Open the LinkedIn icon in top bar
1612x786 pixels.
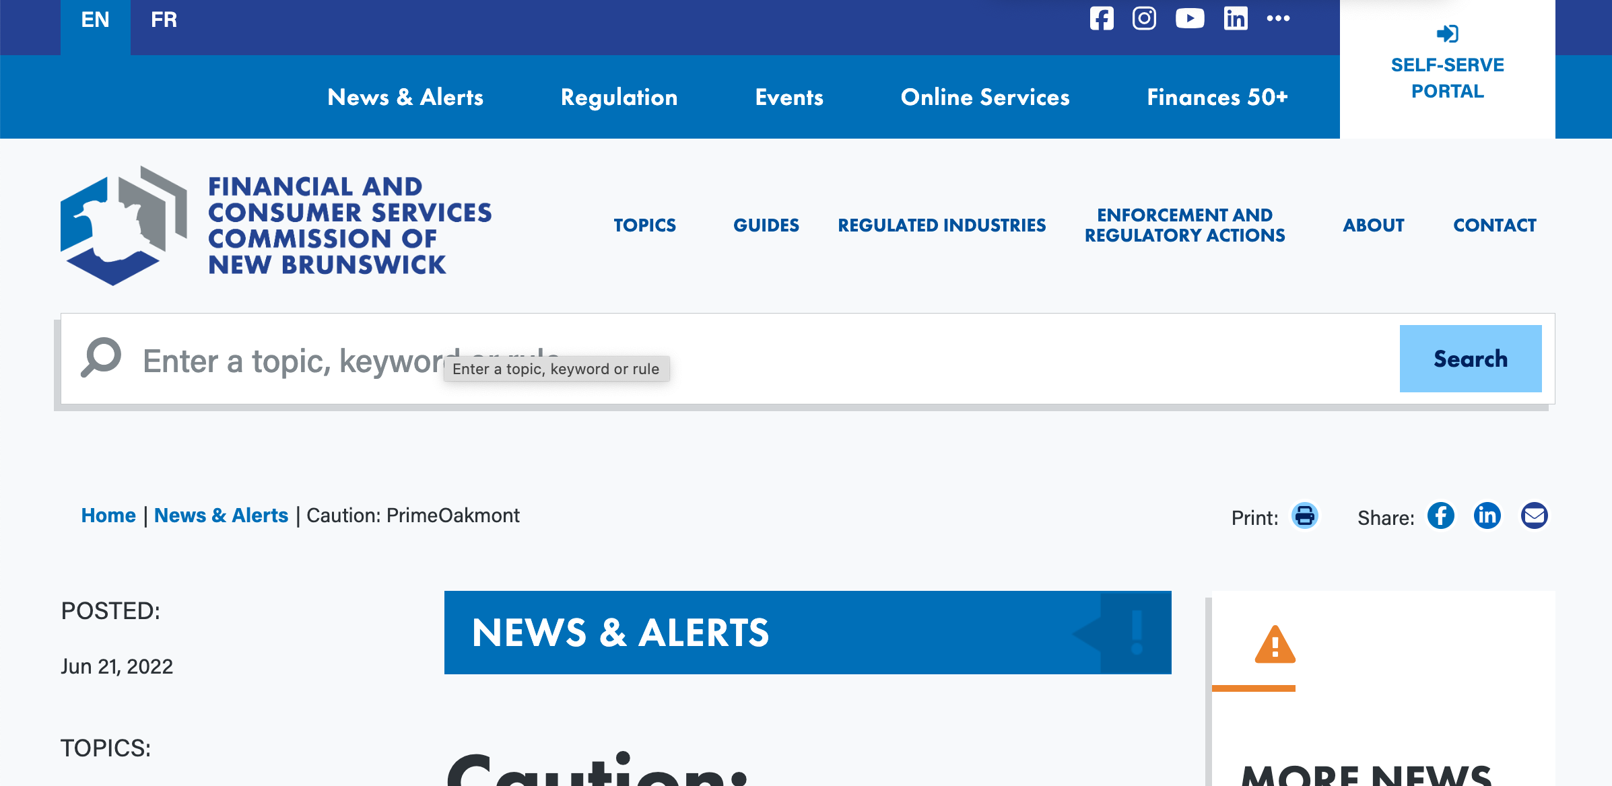pos(1235,18)
